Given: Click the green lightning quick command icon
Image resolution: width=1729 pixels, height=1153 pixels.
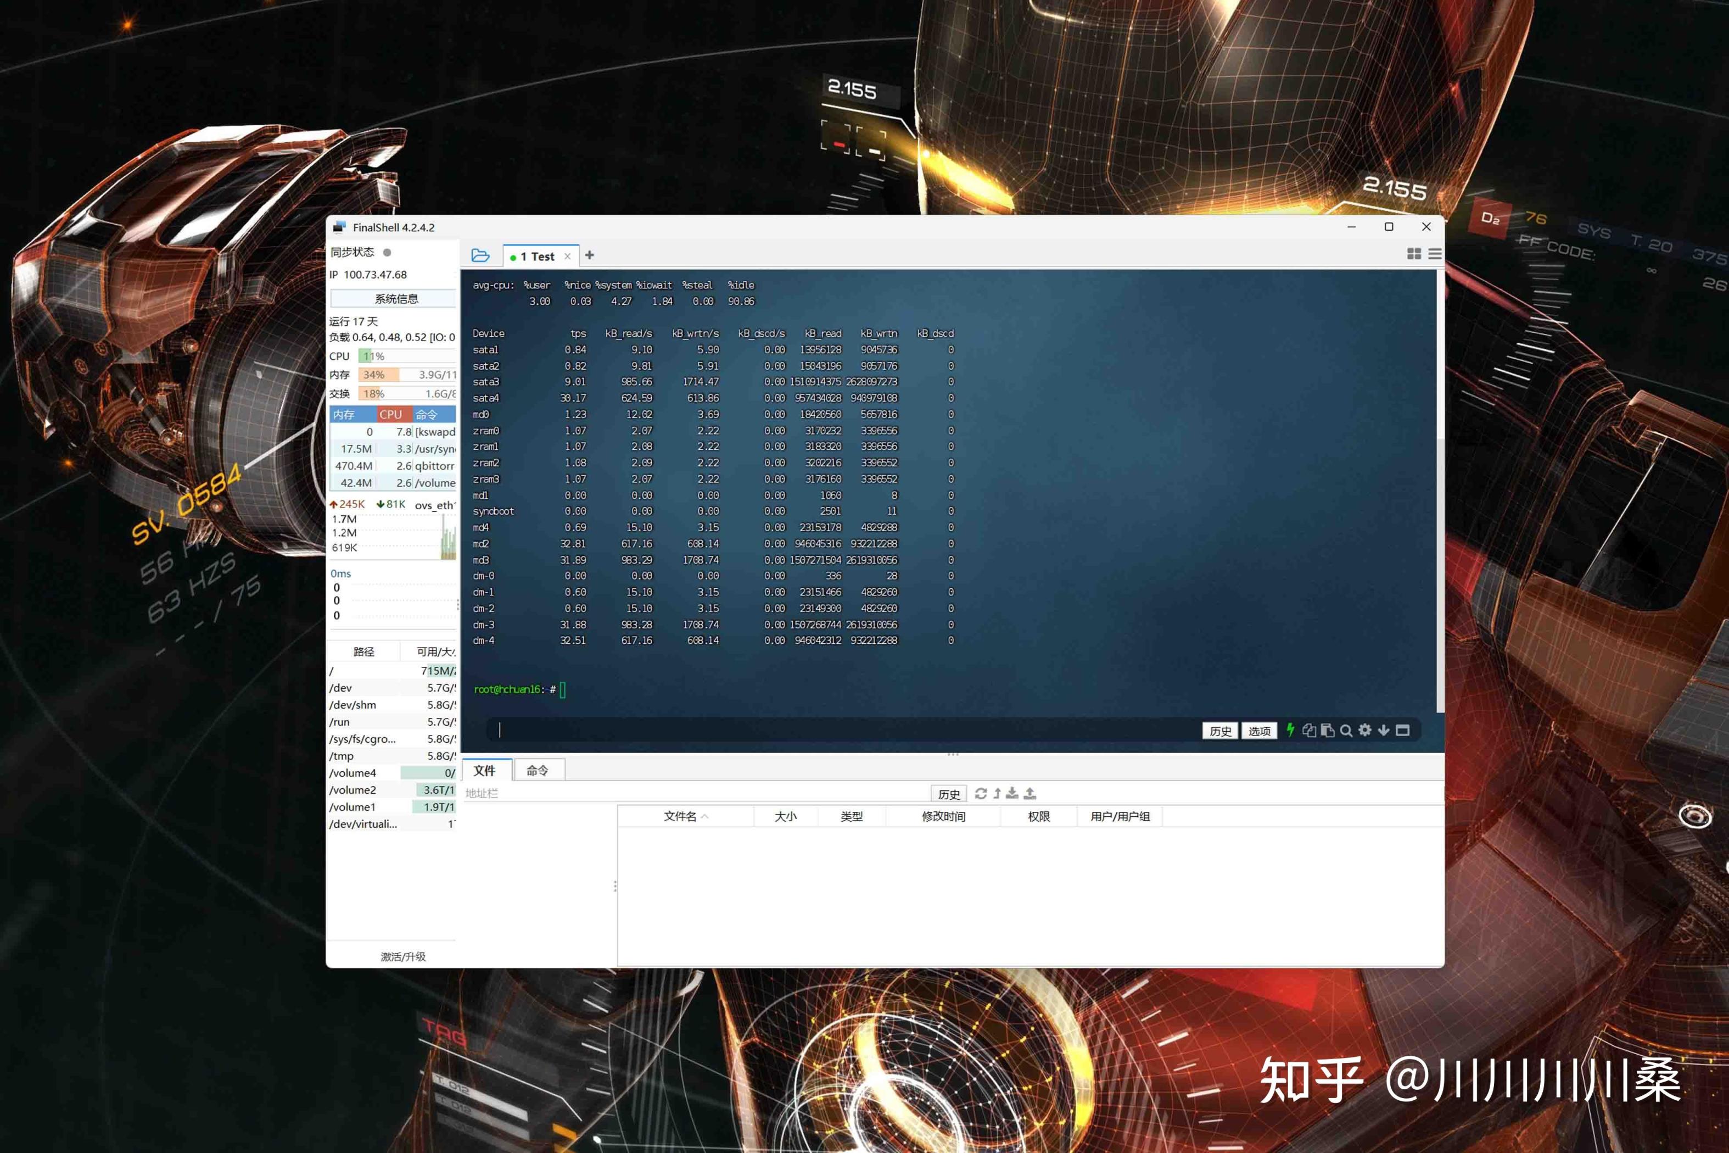Looking at the screenshot, I should (x=1290, y=730).
